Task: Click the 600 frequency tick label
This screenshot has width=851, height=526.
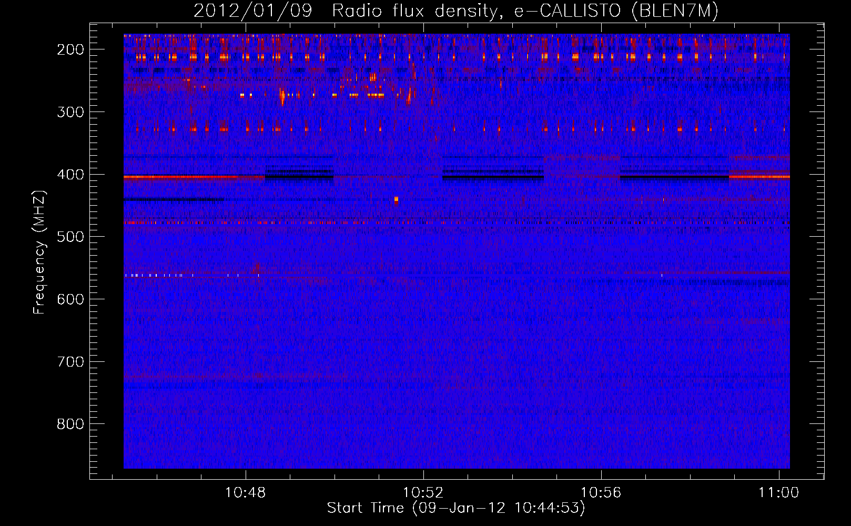Action: [70, 299]
